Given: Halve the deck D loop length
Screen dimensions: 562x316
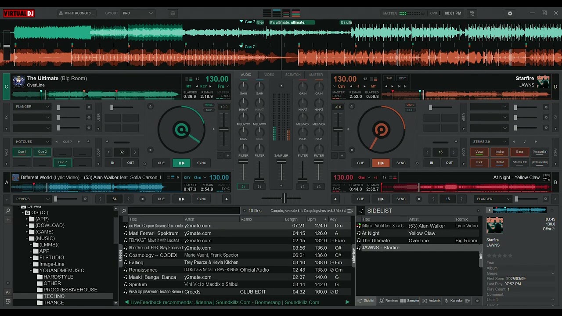Looking at the screenshot, I should click(427, 152).
